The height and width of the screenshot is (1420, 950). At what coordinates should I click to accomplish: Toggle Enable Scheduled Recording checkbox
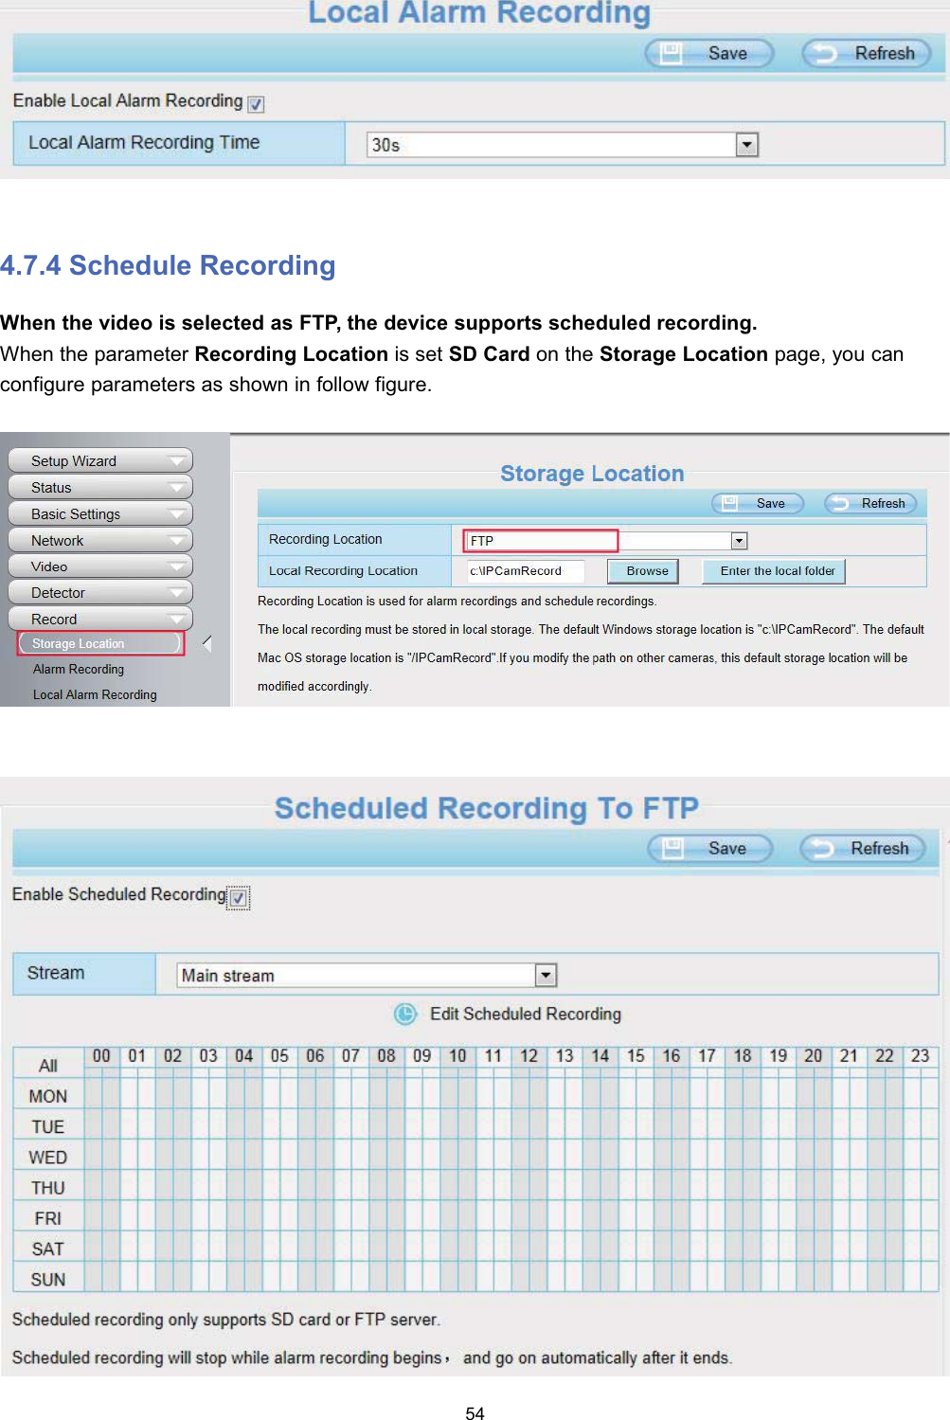(x=240, y=897)
